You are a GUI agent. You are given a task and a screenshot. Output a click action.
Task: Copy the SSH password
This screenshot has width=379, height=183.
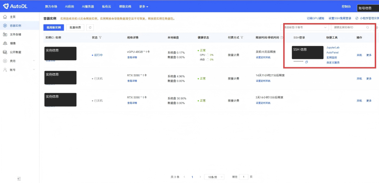(306, 62)
